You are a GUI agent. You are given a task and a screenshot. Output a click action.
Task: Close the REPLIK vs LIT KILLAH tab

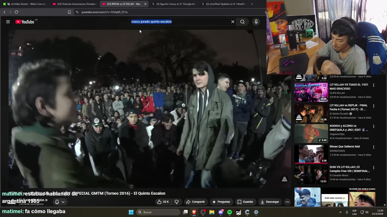[x=145, y=4]
